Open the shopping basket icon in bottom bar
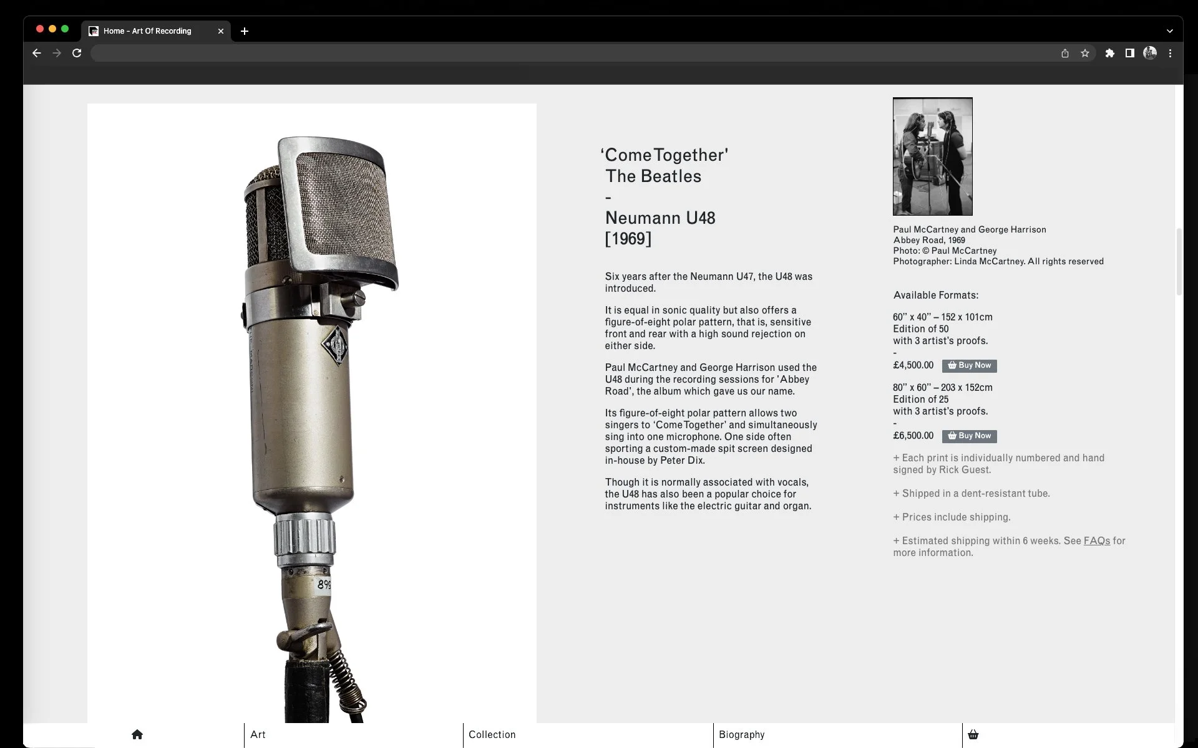Viewport: 1198px width, 748px height. [973, 734]
